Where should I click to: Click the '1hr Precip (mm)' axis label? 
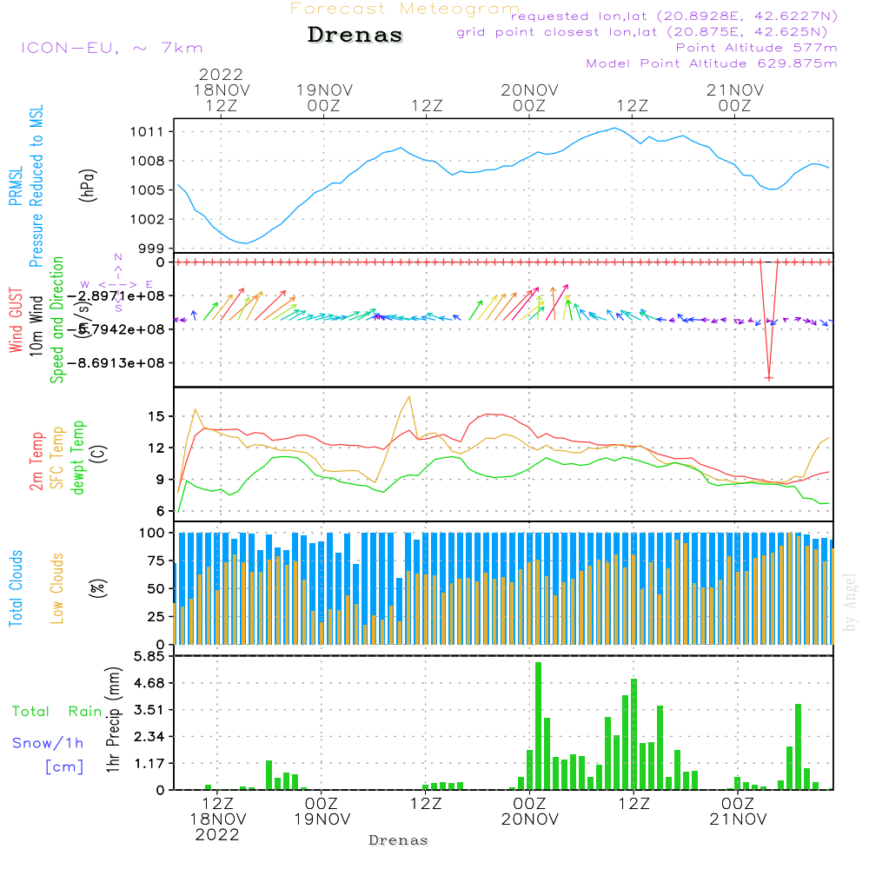tap(112, 720)
